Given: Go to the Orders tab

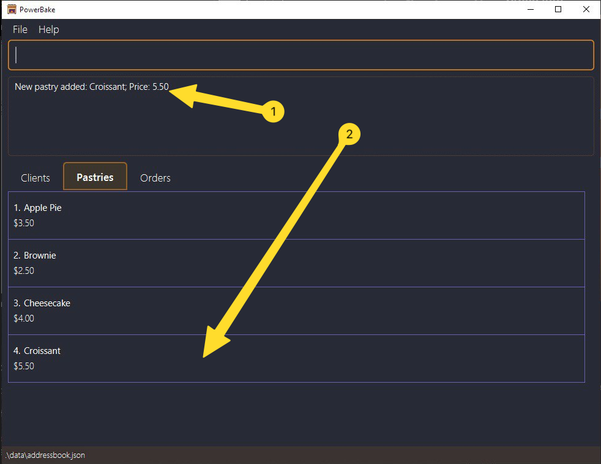Looking at the screenshot, I should [155, 178].
